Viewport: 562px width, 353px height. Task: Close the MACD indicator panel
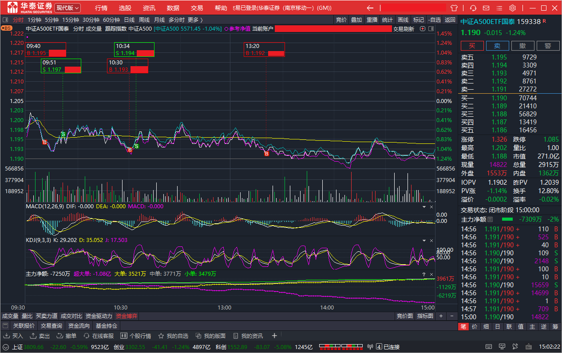431,206
